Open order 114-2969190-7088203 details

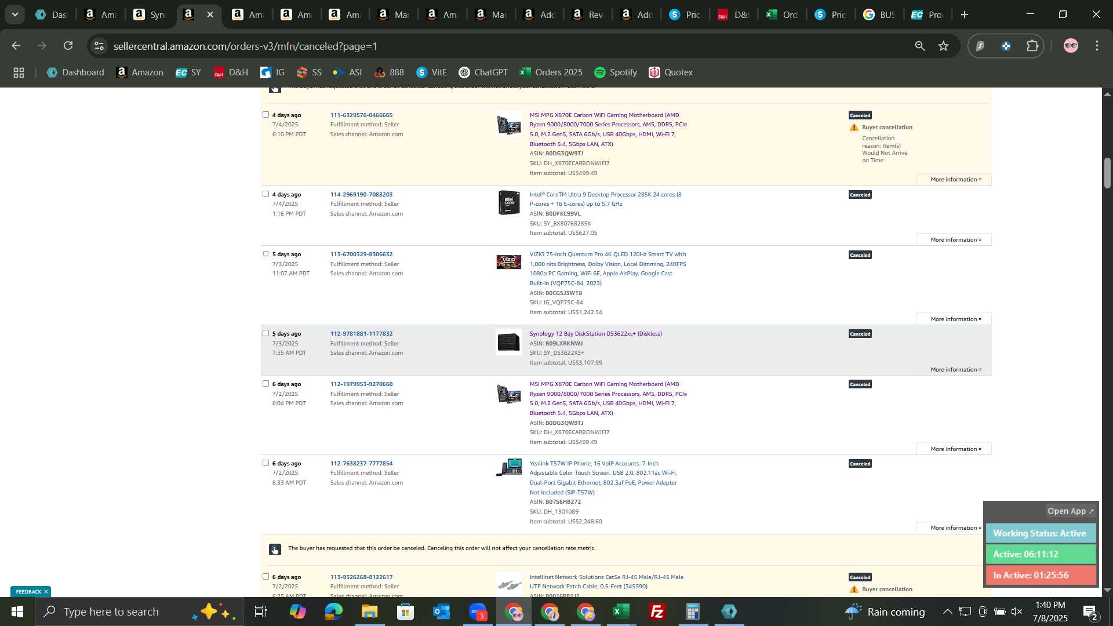(361, 194)
